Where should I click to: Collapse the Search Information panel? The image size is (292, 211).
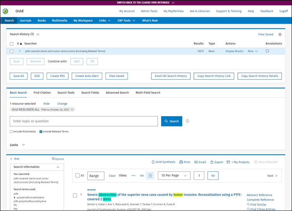[x=58, y=167]
